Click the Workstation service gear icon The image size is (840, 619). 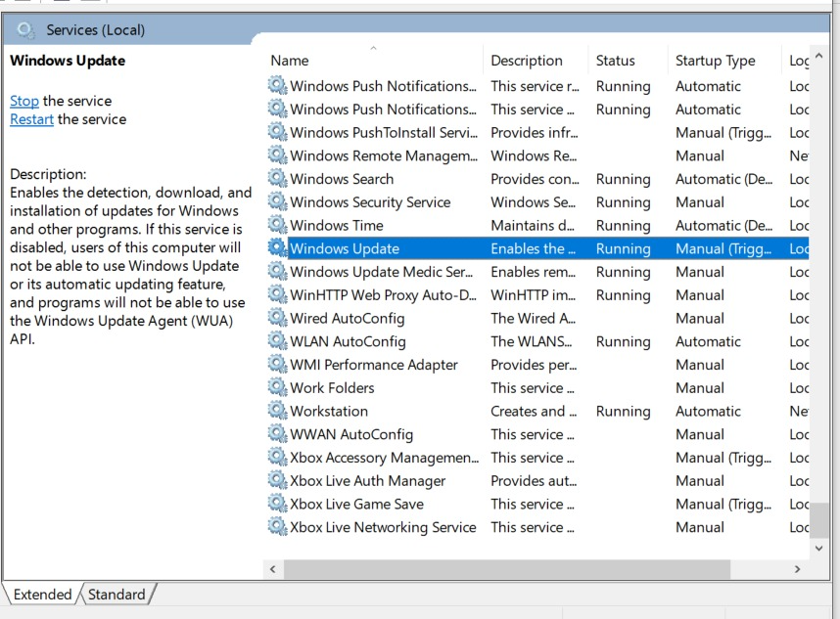coord(278,412)
